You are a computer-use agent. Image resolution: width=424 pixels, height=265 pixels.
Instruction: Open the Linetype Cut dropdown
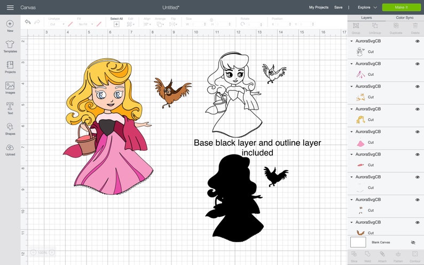(57, 25)
